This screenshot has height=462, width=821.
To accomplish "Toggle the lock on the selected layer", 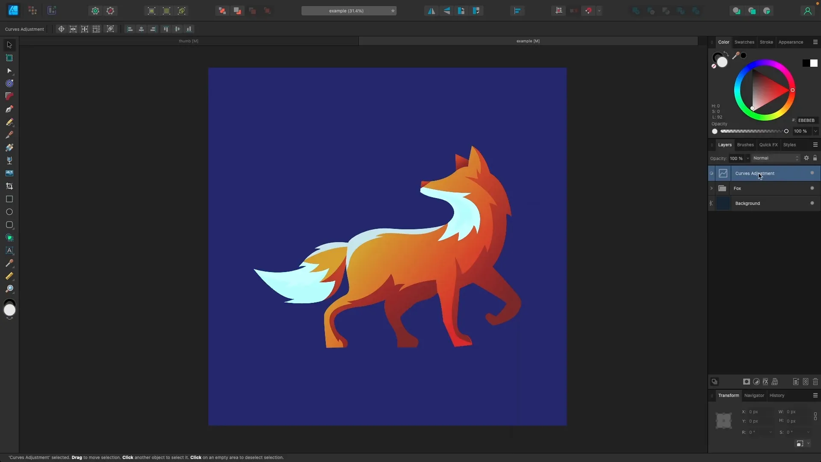I will 815,158.
